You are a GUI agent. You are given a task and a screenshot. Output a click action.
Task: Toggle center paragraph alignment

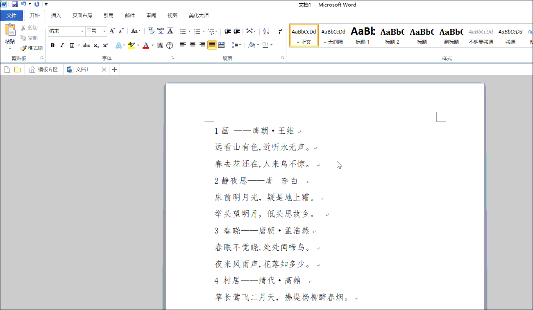tap(192, 45)
